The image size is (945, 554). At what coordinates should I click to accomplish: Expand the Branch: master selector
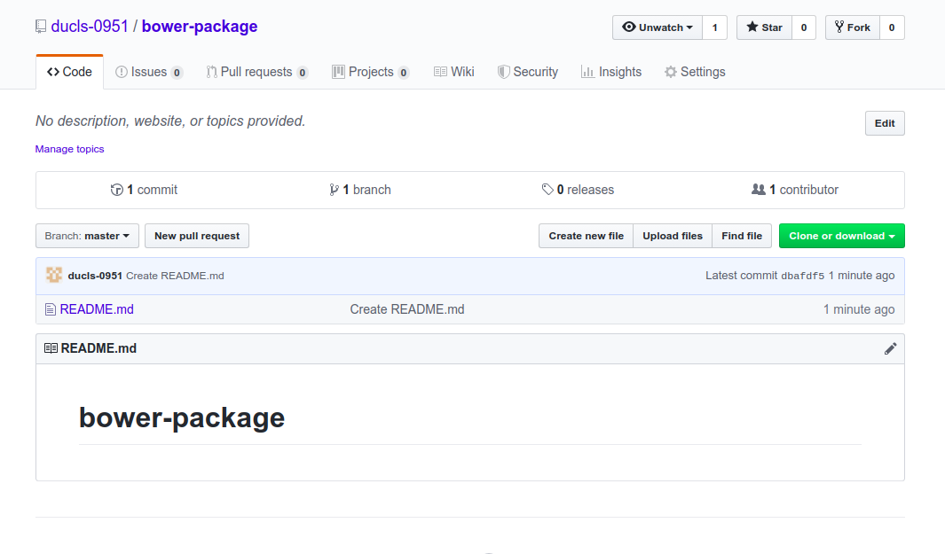(x=87, y=236)
